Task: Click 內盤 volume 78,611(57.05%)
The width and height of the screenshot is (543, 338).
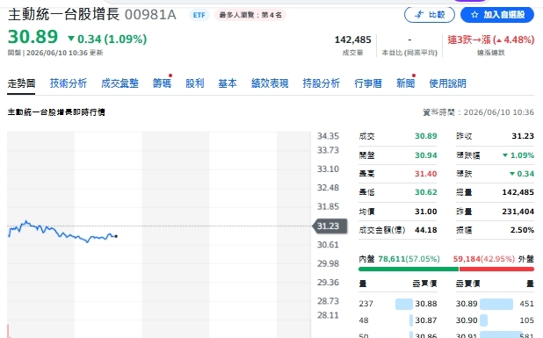Action: coord(409,259)
